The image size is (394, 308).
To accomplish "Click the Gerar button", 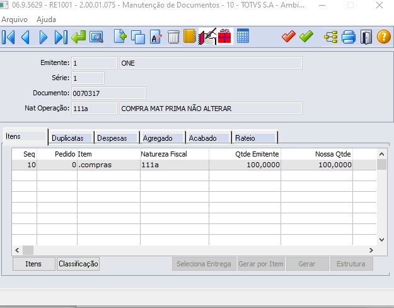I will [307, 264].
